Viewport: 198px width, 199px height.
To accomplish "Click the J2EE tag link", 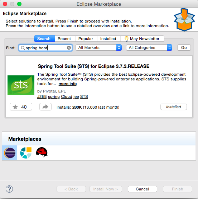I will [42, 96].
